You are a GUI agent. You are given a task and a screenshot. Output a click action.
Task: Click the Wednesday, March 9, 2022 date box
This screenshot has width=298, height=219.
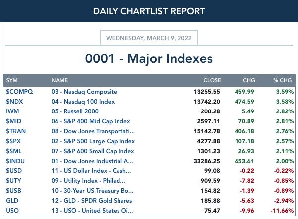click(x=149, y=38)
